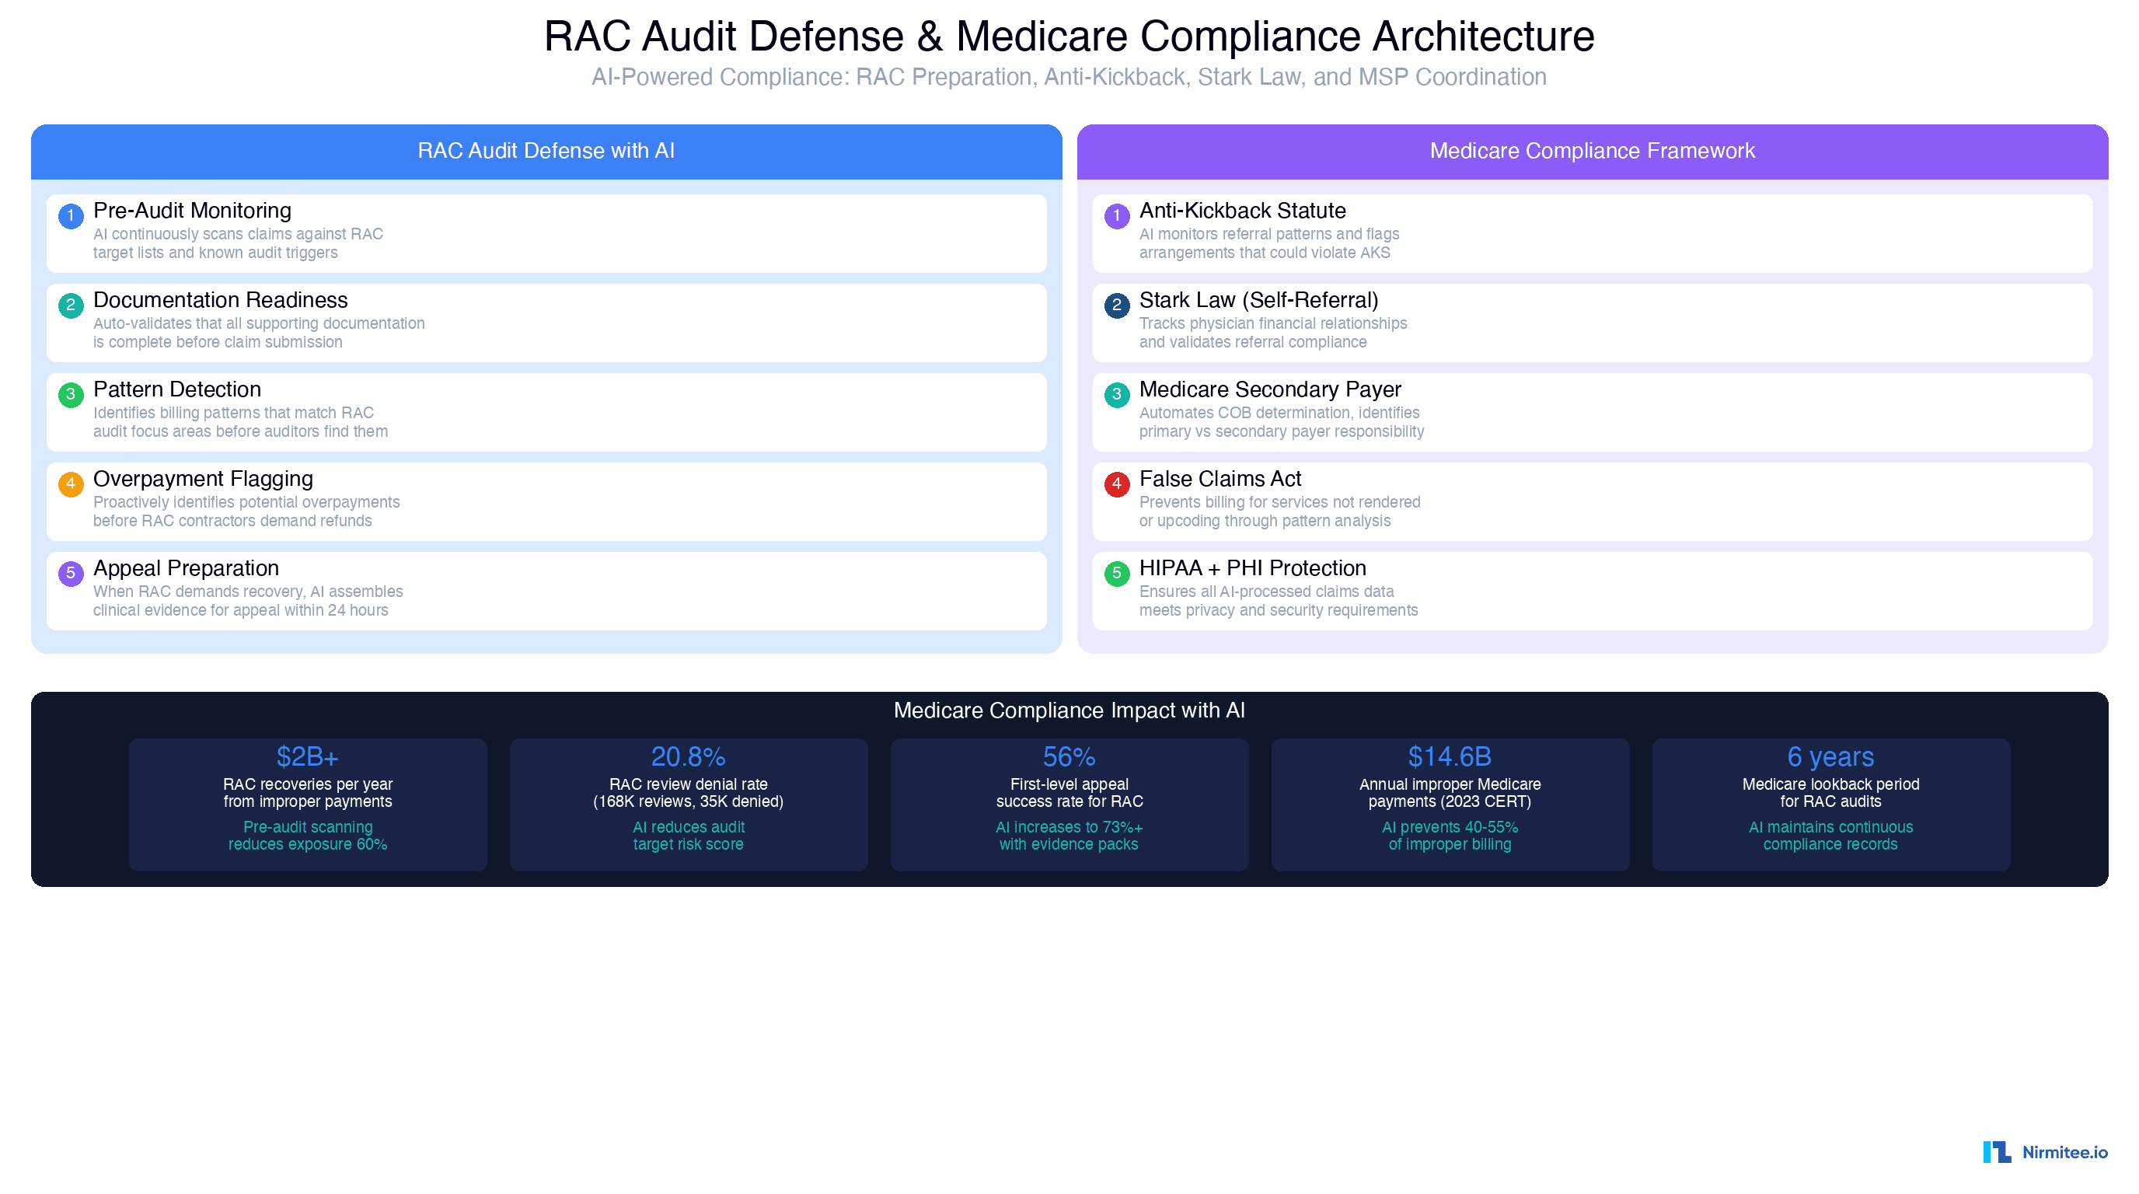The height and width of the screenshot is (1194, 2139).
Task: Click the Anti-Kickback Statute number icon
Action: [1118, 217]
